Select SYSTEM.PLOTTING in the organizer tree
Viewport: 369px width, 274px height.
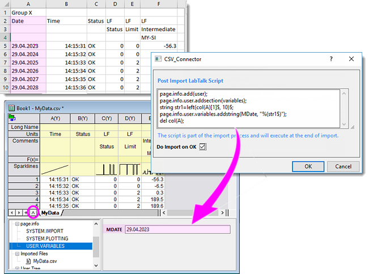(x=48, y=239)
